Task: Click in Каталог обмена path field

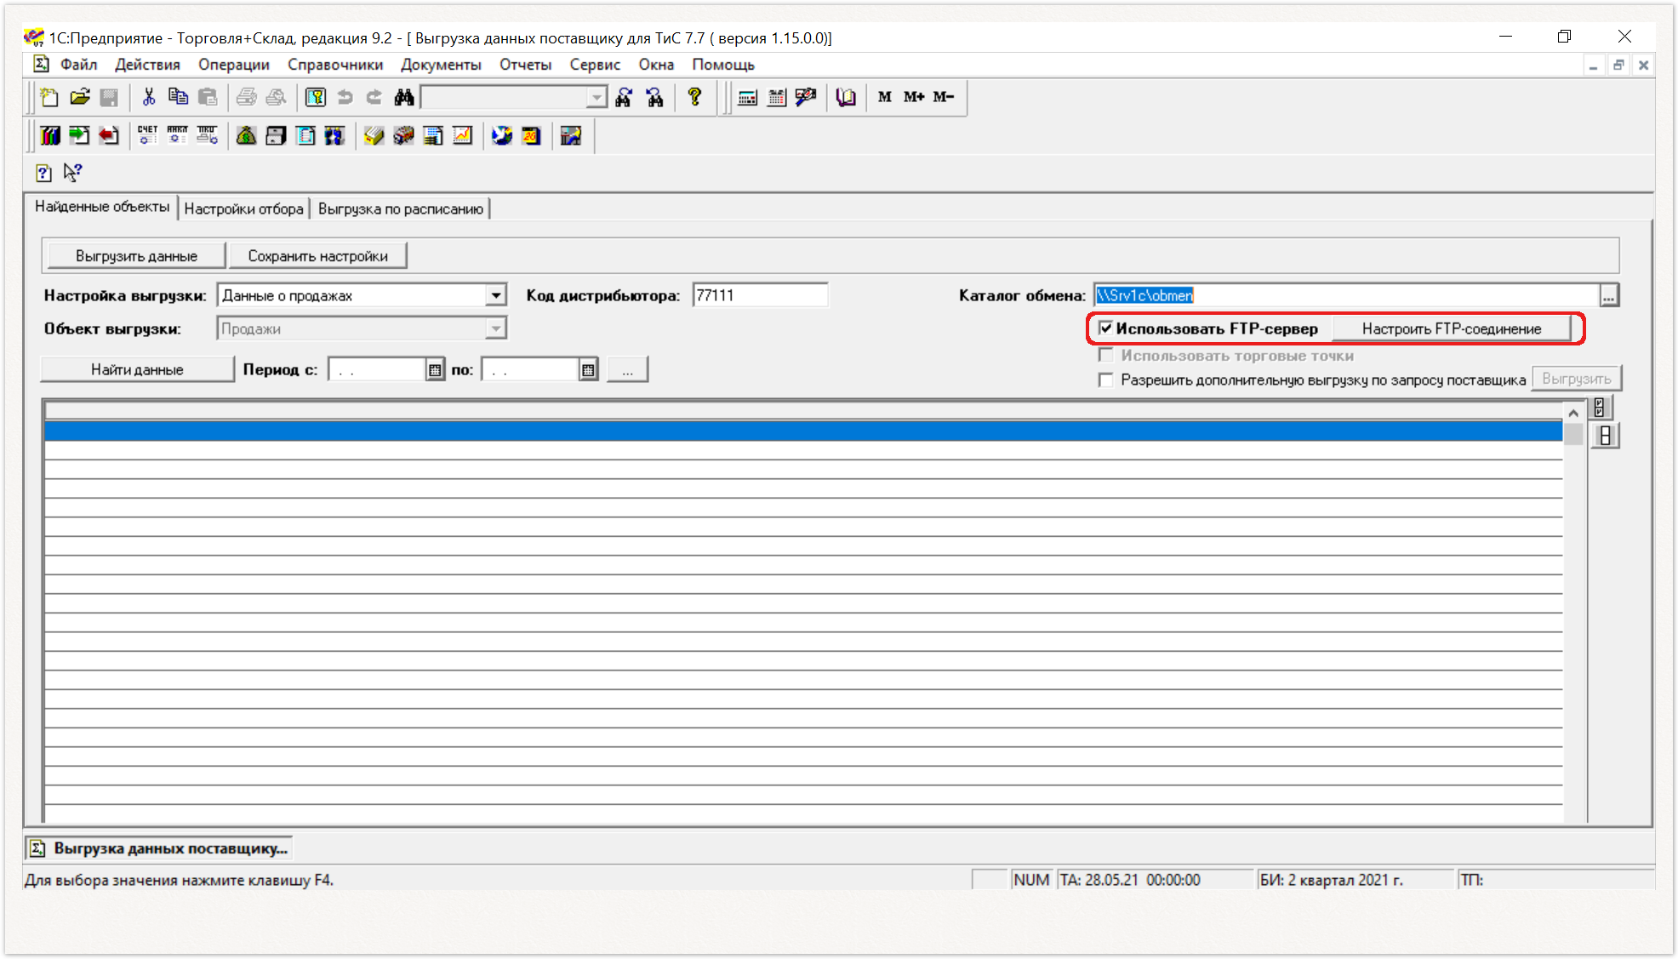Action: [1345, 295]
